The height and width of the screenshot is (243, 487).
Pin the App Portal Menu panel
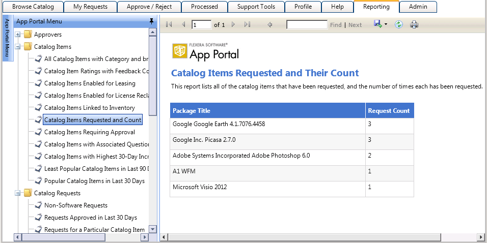tap(151, 21)
